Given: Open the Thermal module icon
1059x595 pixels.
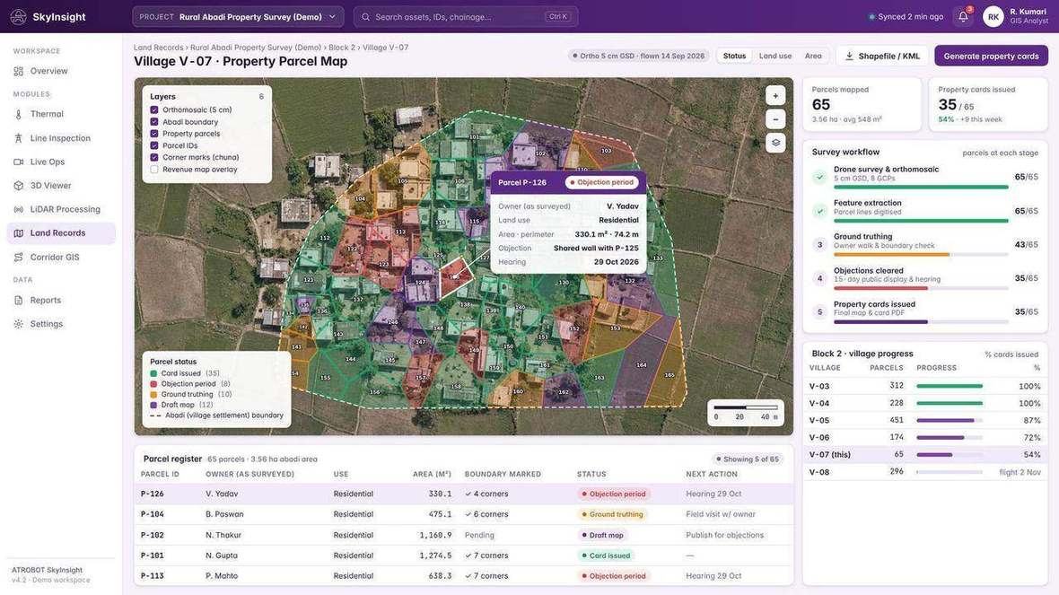Looking at the screenshot, I should (x=18, y=114).
